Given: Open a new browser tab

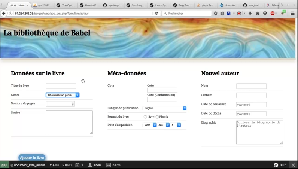Looking at the screenshot, I should pyautogui.click(x=288, y=5).
